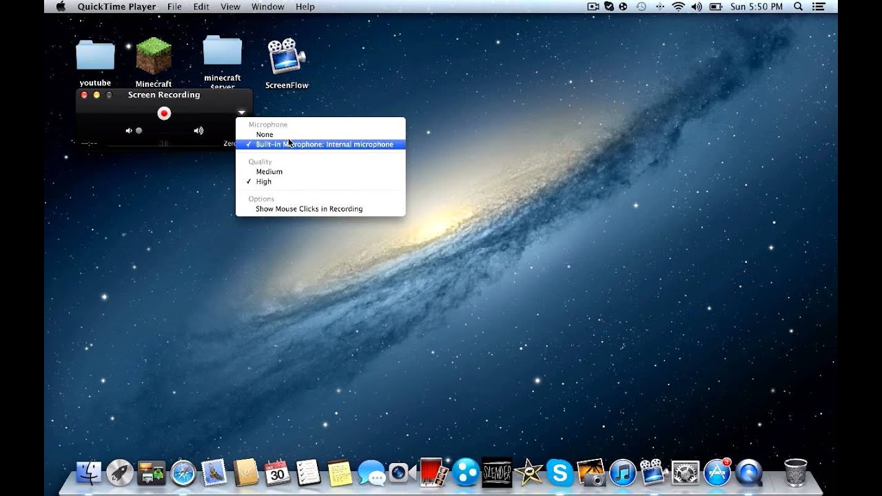This screenshot has height=496, width=882.
Task: Open Reminders checklist in the Dock
Action: click(308, 473)
